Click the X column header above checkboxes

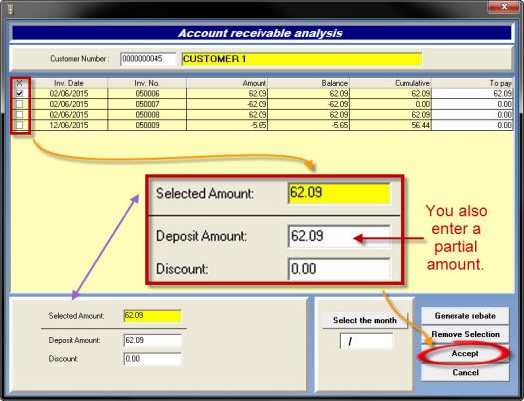(19, 83)
